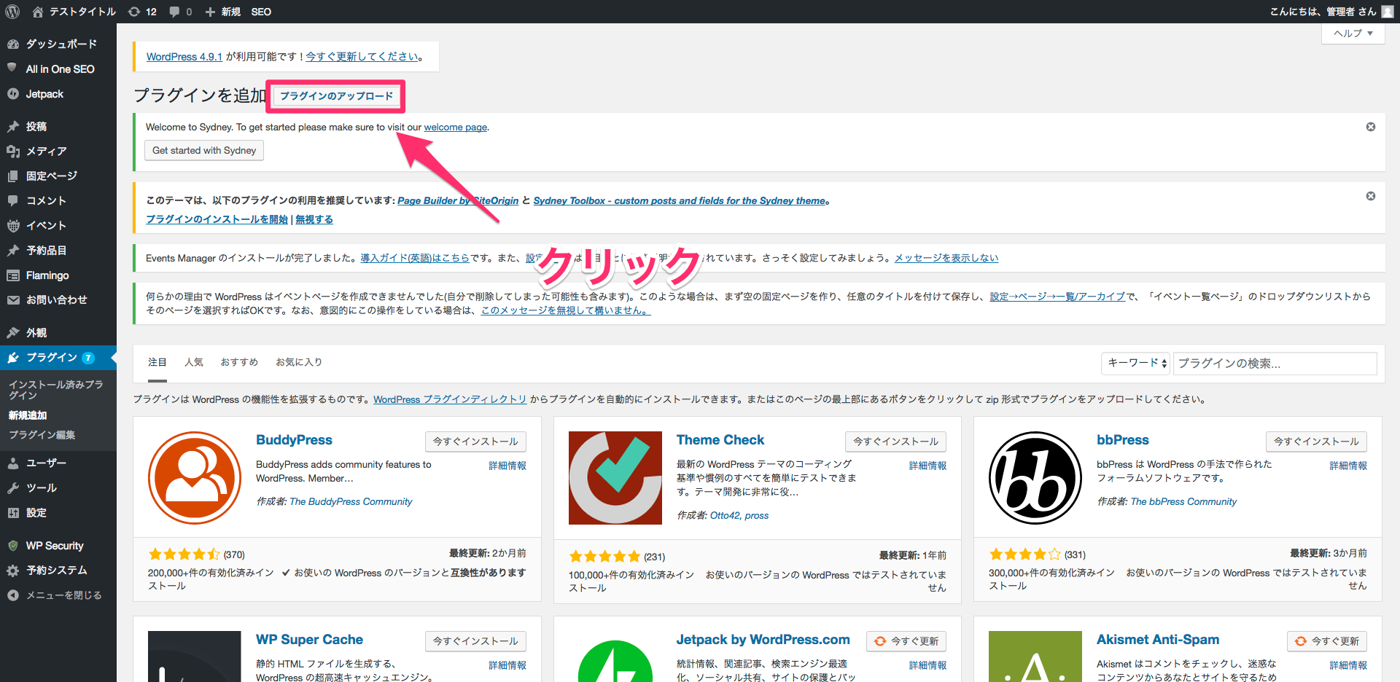This screenshot has height=682, width=1400.
Task: Open the ダッシュボード sidebar icon
Action: click(12, 44)
